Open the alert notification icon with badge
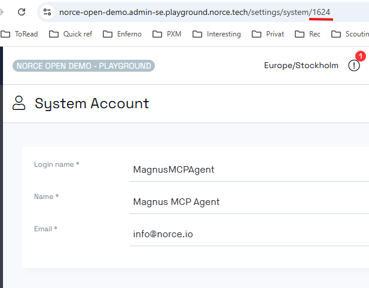This screenshot has width=369, height=288. [354, 65]
